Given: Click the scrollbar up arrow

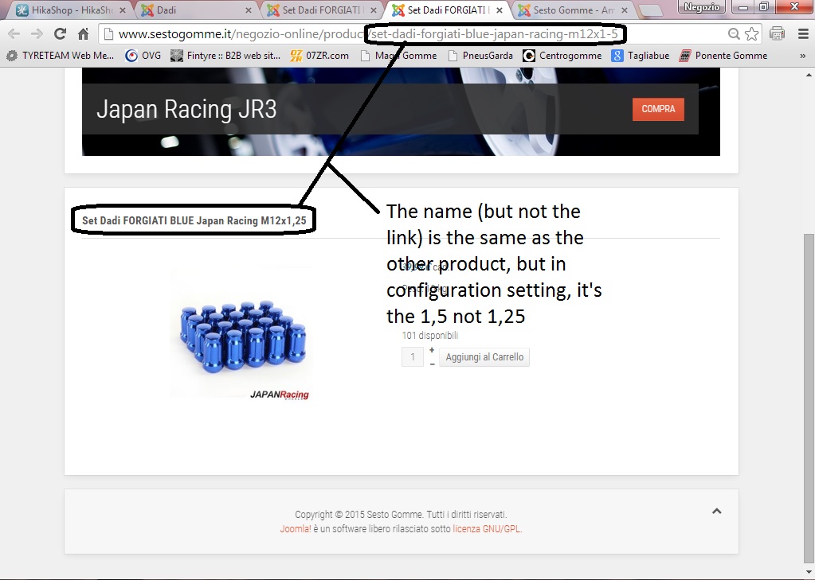Looking at the screenshot, I should pyautogui.click(x=809, y=75).
